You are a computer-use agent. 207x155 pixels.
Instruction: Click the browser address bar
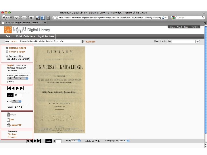click(110, 18)
